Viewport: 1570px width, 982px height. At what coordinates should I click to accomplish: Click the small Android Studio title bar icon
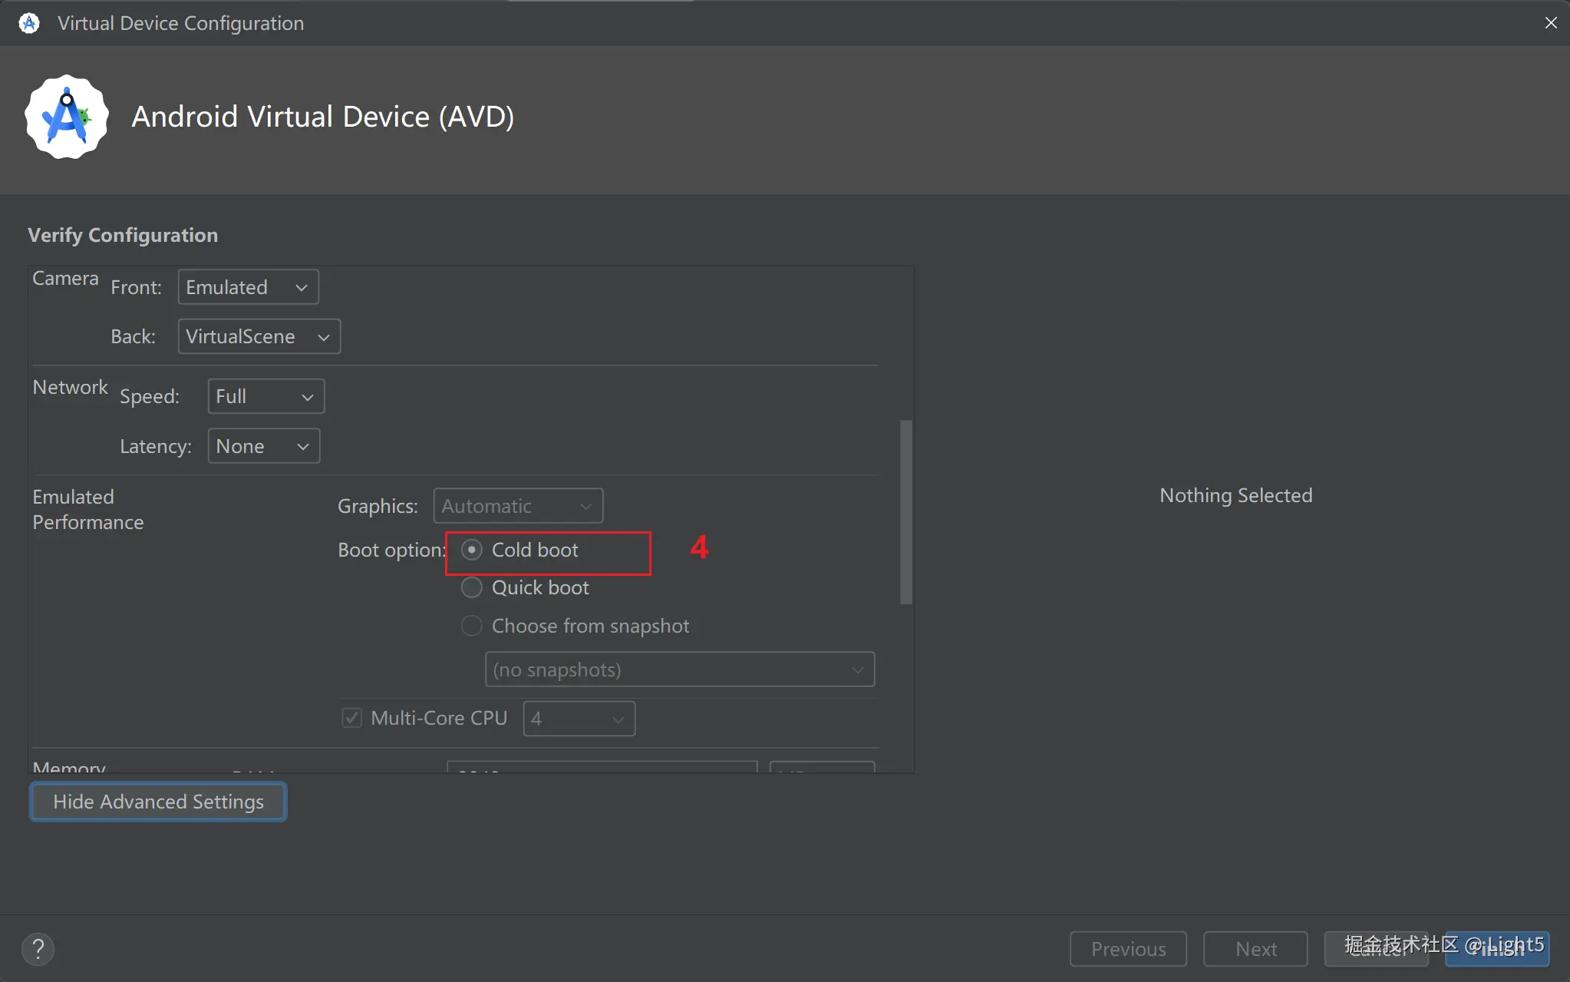point(29,23)
